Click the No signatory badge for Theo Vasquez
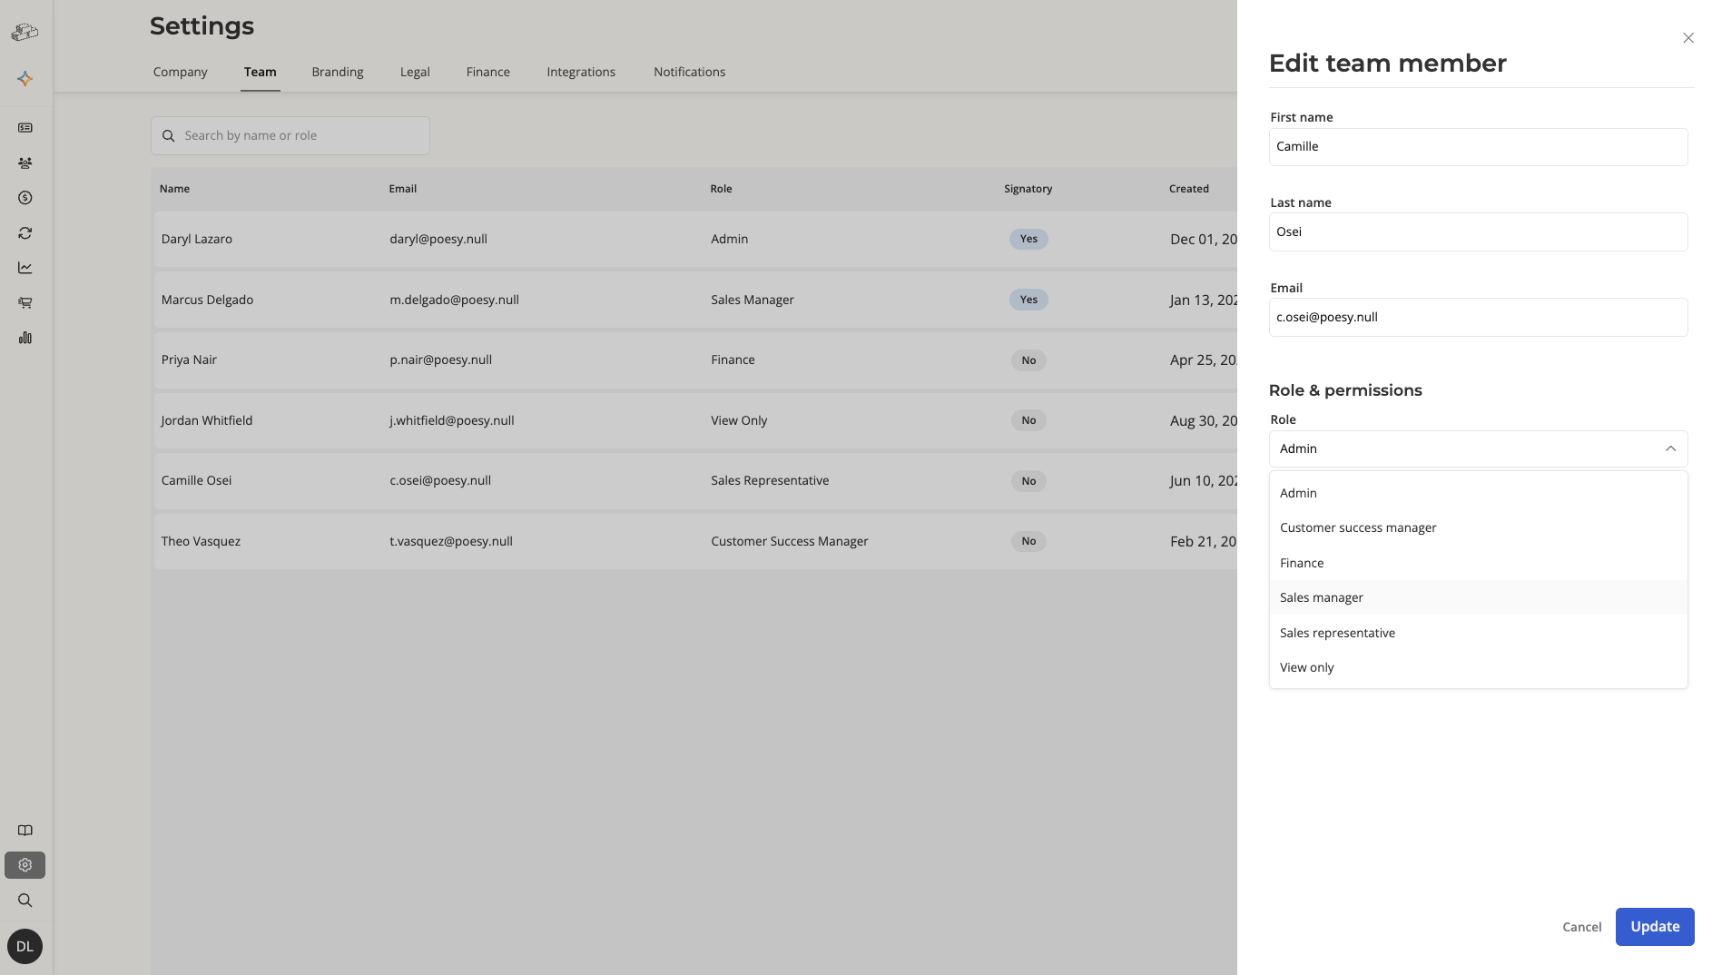This screenshot has height=975, width=1722. 1028,541
